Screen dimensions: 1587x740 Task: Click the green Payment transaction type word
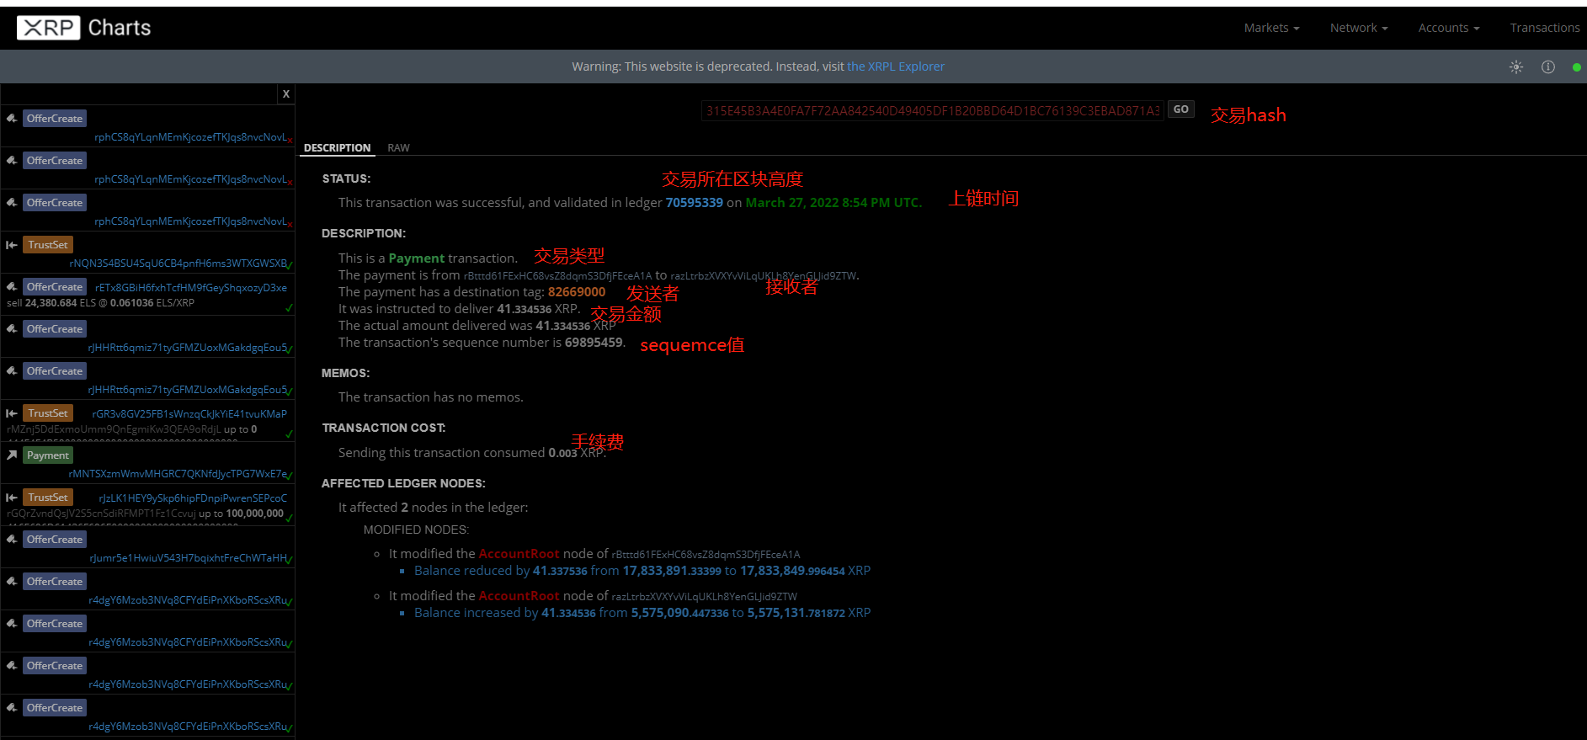417,258
